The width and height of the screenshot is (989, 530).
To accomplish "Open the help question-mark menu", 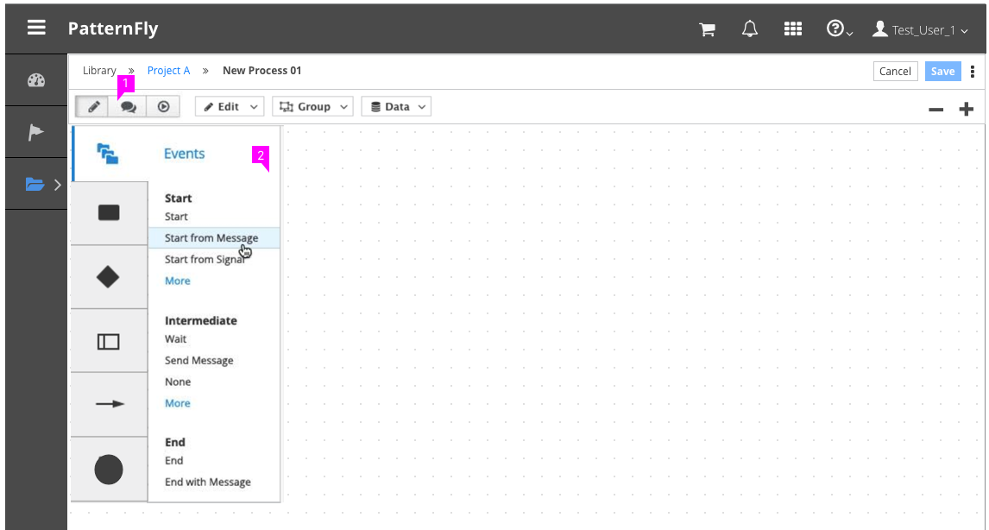I will (x=840, y=29).
